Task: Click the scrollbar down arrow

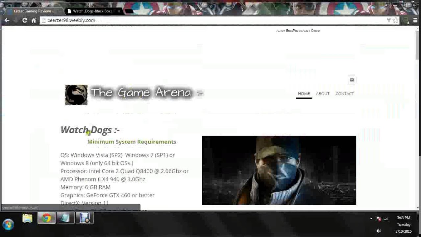Action: click(x=418, y=208)
